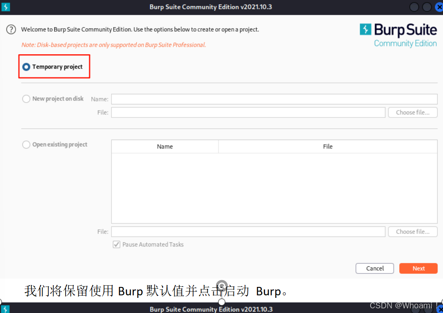This screenshot has height=313, width=443.
Task: Click Choose file for existing project
Action: (x=412, y=232)
